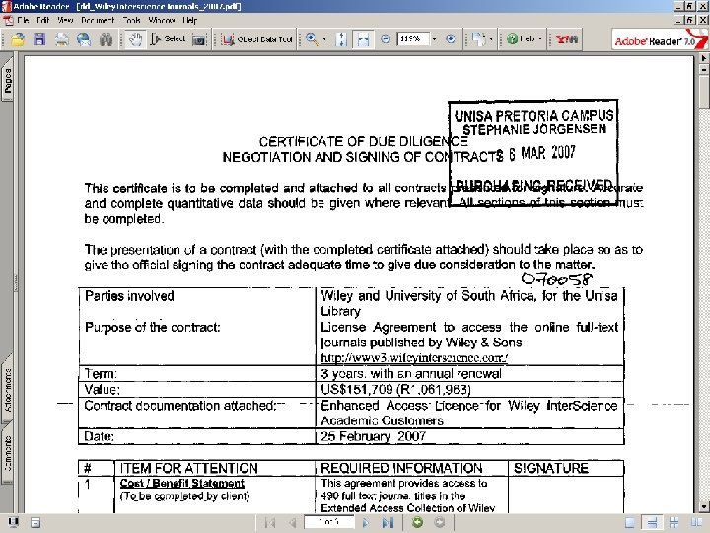Screen dimensions: 710x533
Task: Go to First Page button
Action: [270, 522]
